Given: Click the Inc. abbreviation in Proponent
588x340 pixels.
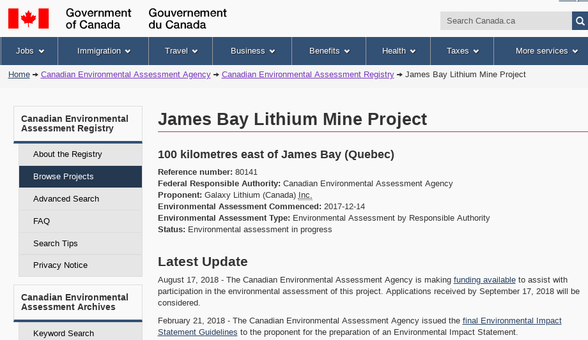Looking at the screenshot, I should point(305,195).
